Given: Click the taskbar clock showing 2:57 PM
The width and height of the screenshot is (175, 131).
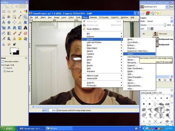Looking at the screenshot, I should (x=169, y=128).
